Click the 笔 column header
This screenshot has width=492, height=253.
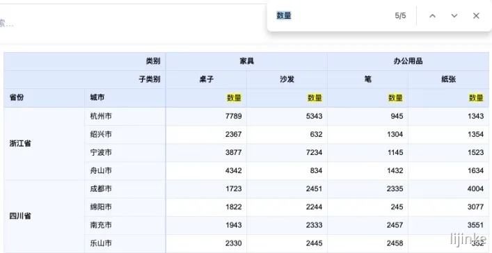(367, 80)
